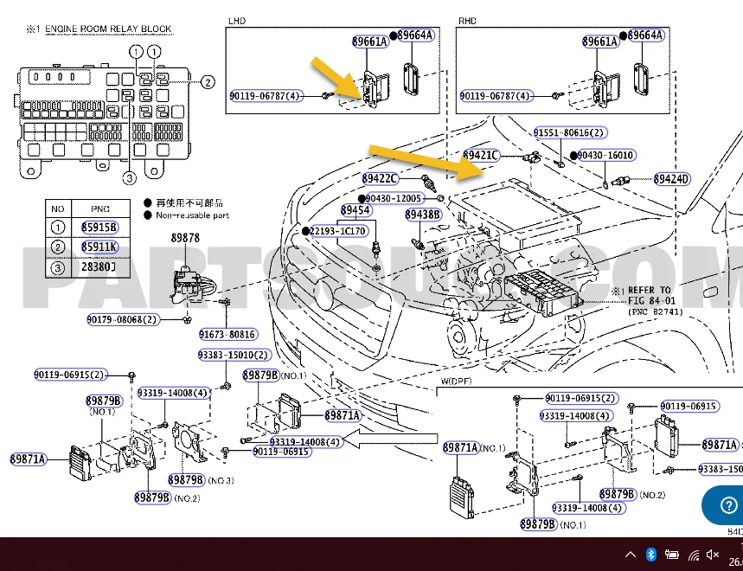Select the 89438B part label
This screenshot has width=743, height=571.
(423, 214)
